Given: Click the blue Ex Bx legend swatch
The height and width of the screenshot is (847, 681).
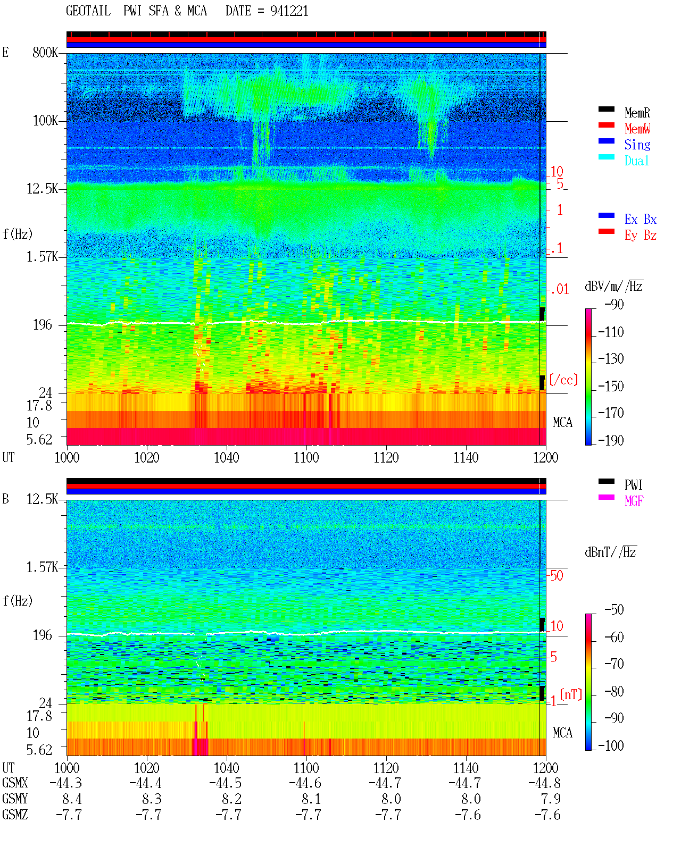Looking at the screenshot, I should (x=607, y=215).
